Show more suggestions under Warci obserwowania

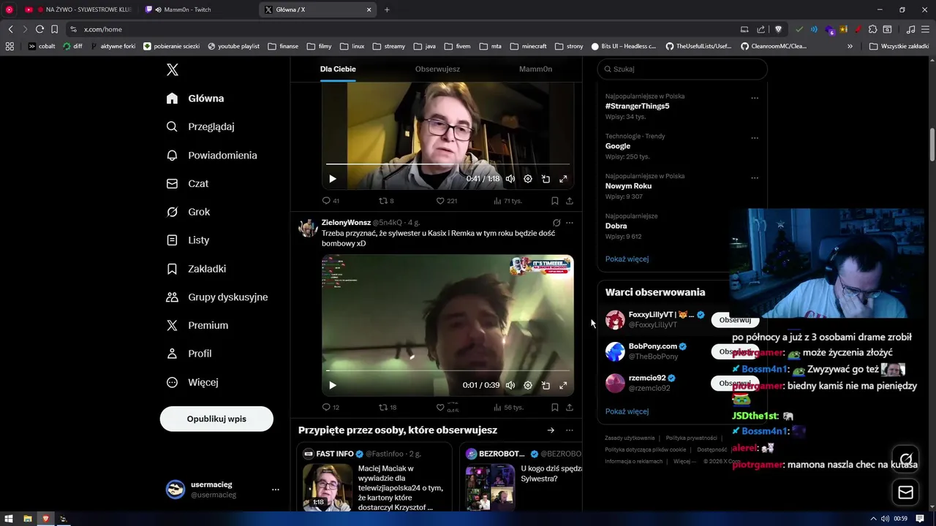click(627, 411)
